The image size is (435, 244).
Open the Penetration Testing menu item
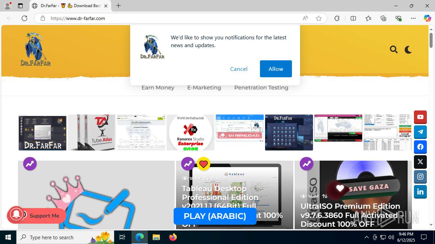coord(261,87)
